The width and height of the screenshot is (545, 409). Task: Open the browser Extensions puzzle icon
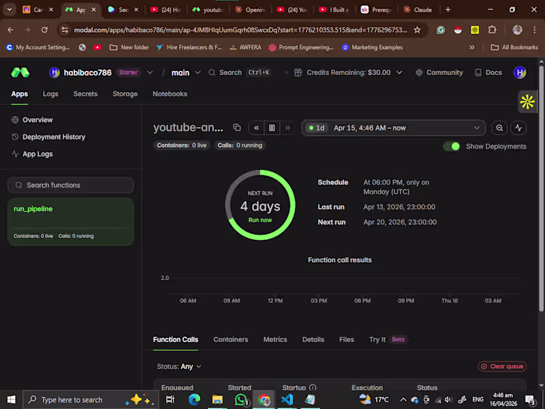492,30
